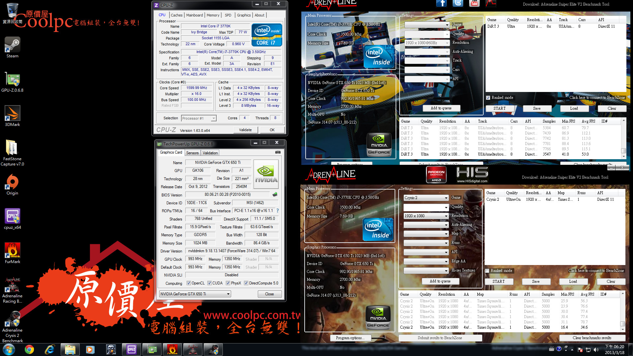Open the media player taskbar icon
The height and width of the screenshot is (356, 633).
(90, 349)
